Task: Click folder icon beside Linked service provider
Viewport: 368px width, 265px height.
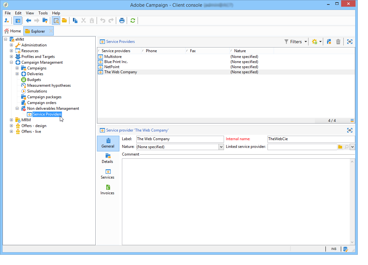Action: click(x=340, y=147)
